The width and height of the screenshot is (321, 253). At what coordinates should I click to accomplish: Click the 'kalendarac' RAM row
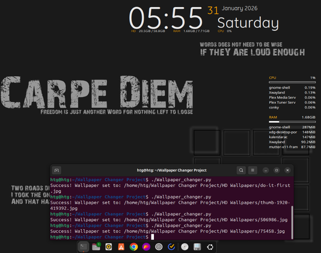[x=292, y=137]
